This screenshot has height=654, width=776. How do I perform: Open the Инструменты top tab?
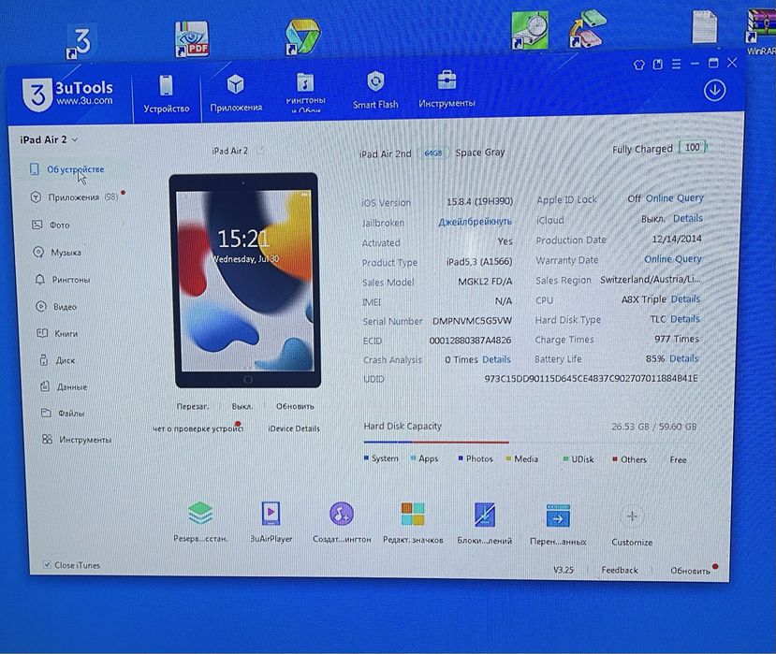pos(447,89)
